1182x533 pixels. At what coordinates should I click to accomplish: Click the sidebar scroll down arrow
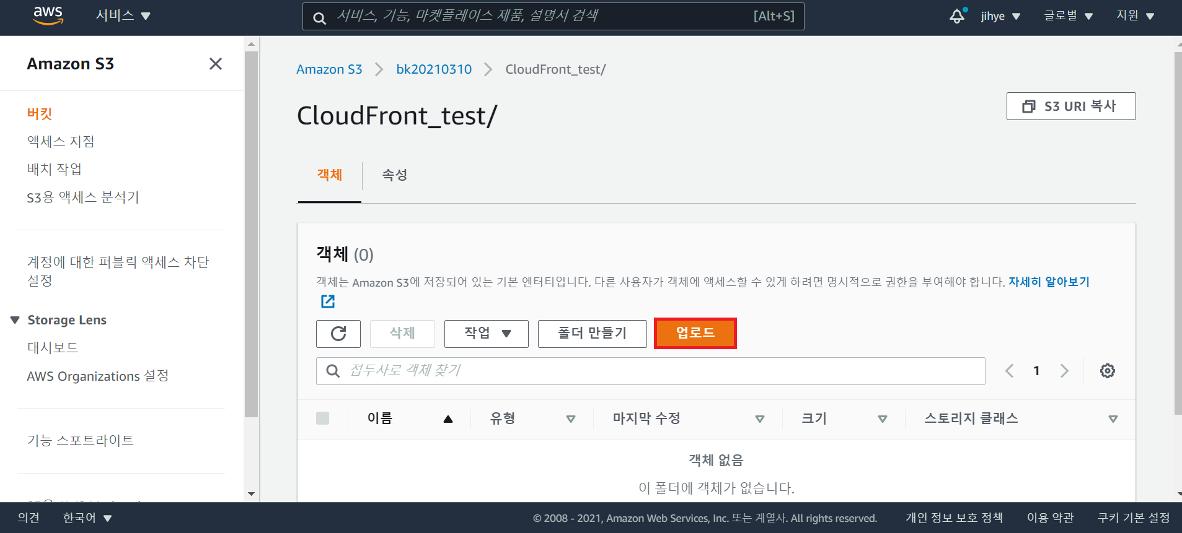coord(251,494)
